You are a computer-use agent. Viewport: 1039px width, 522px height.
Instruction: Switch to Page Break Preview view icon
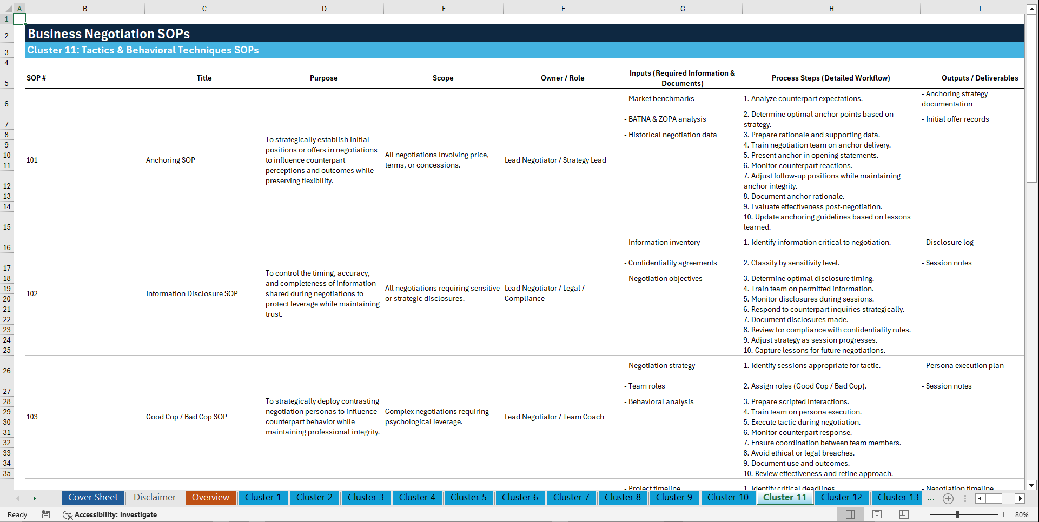(x=903, y=514)
